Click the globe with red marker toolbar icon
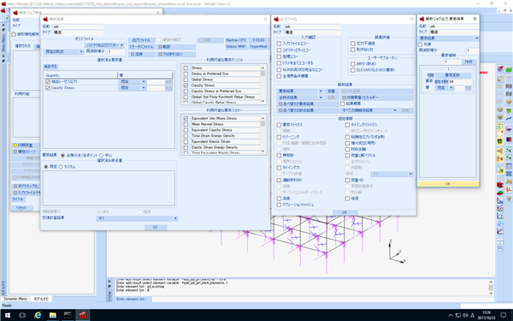This screenshot has width=513, height=321. (500, 68)
